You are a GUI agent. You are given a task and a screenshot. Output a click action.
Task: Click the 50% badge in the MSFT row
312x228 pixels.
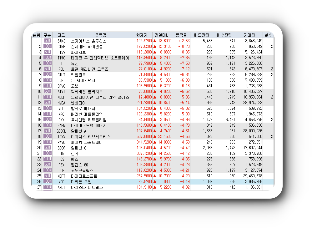click(48, 176)
